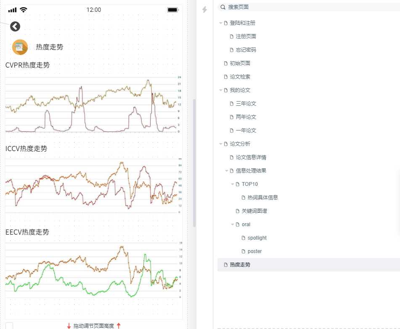400x329 pixels.
Task: Click the page icon next to poster
Action: [244, 251]
